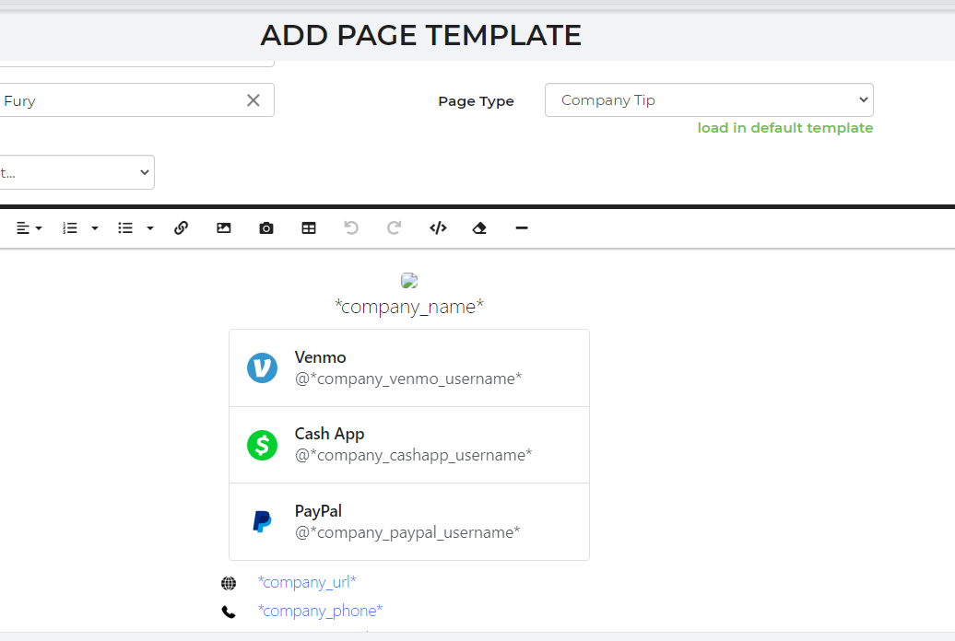Click the *company_phone* link

click(x=320, y=611)
